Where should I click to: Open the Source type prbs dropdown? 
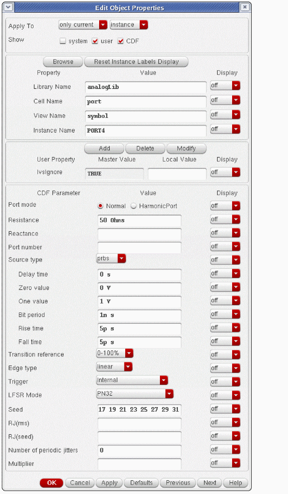[x=111, y=258]
